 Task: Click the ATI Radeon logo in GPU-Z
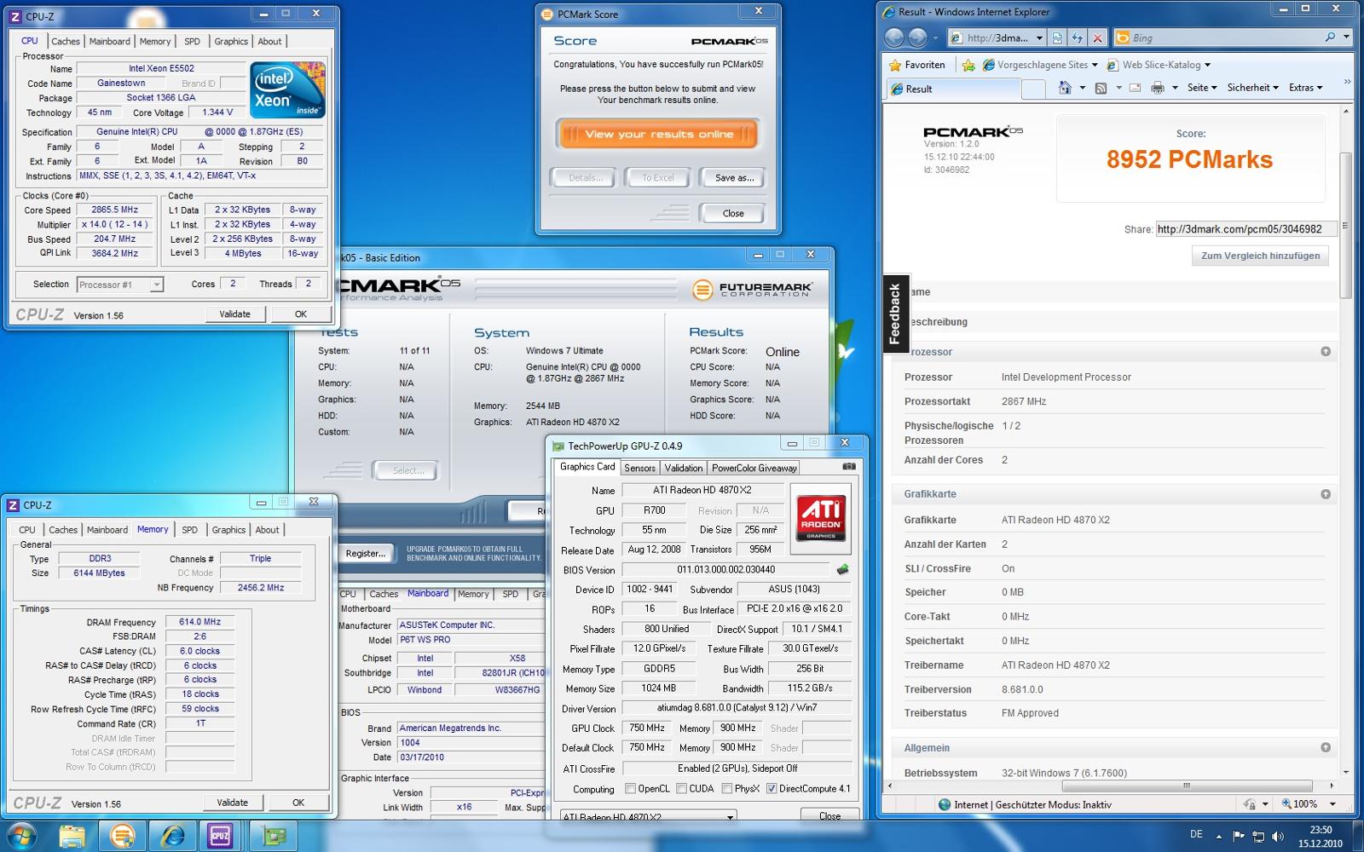(820, 519)
